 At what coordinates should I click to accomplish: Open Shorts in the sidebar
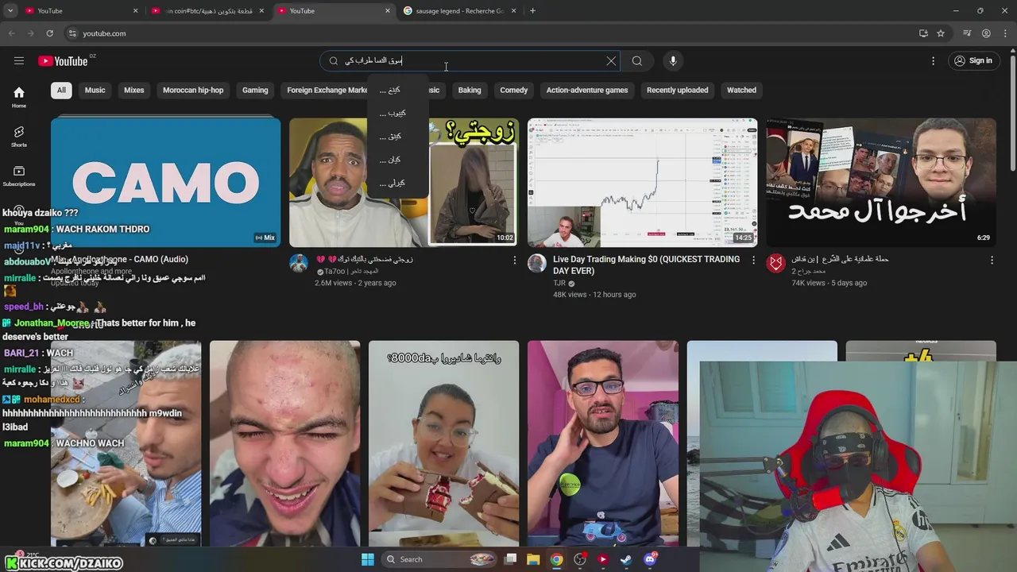(19, 137)
